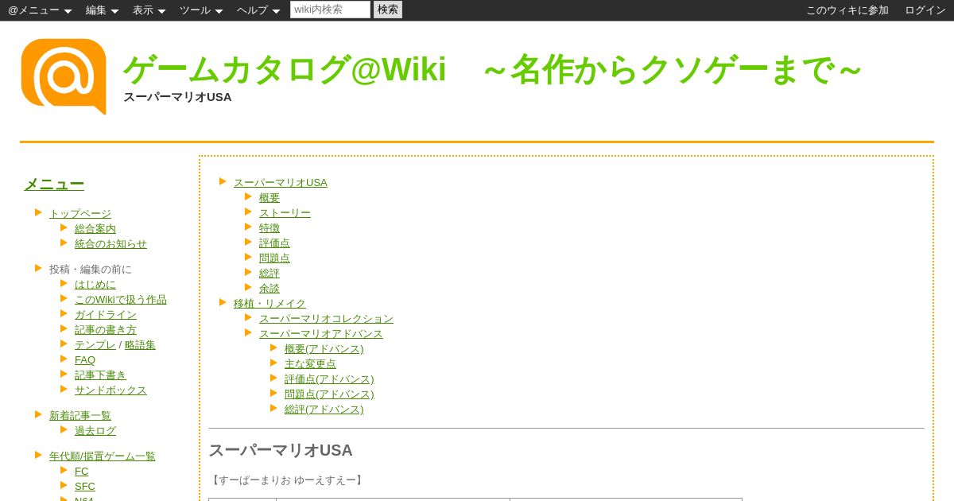Click the 検索 search button
The height and width of the screenshot is (501, 954).
click(388, 10)
